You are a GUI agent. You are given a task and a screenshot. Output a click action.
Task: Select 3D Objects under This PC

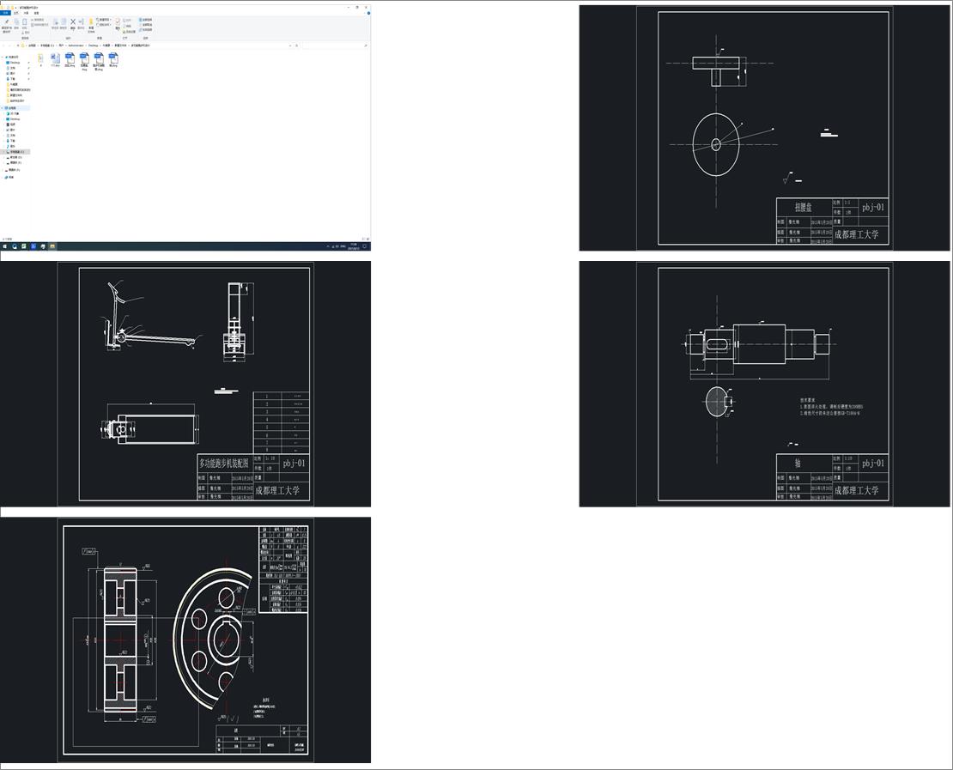[x=15, y=113]
